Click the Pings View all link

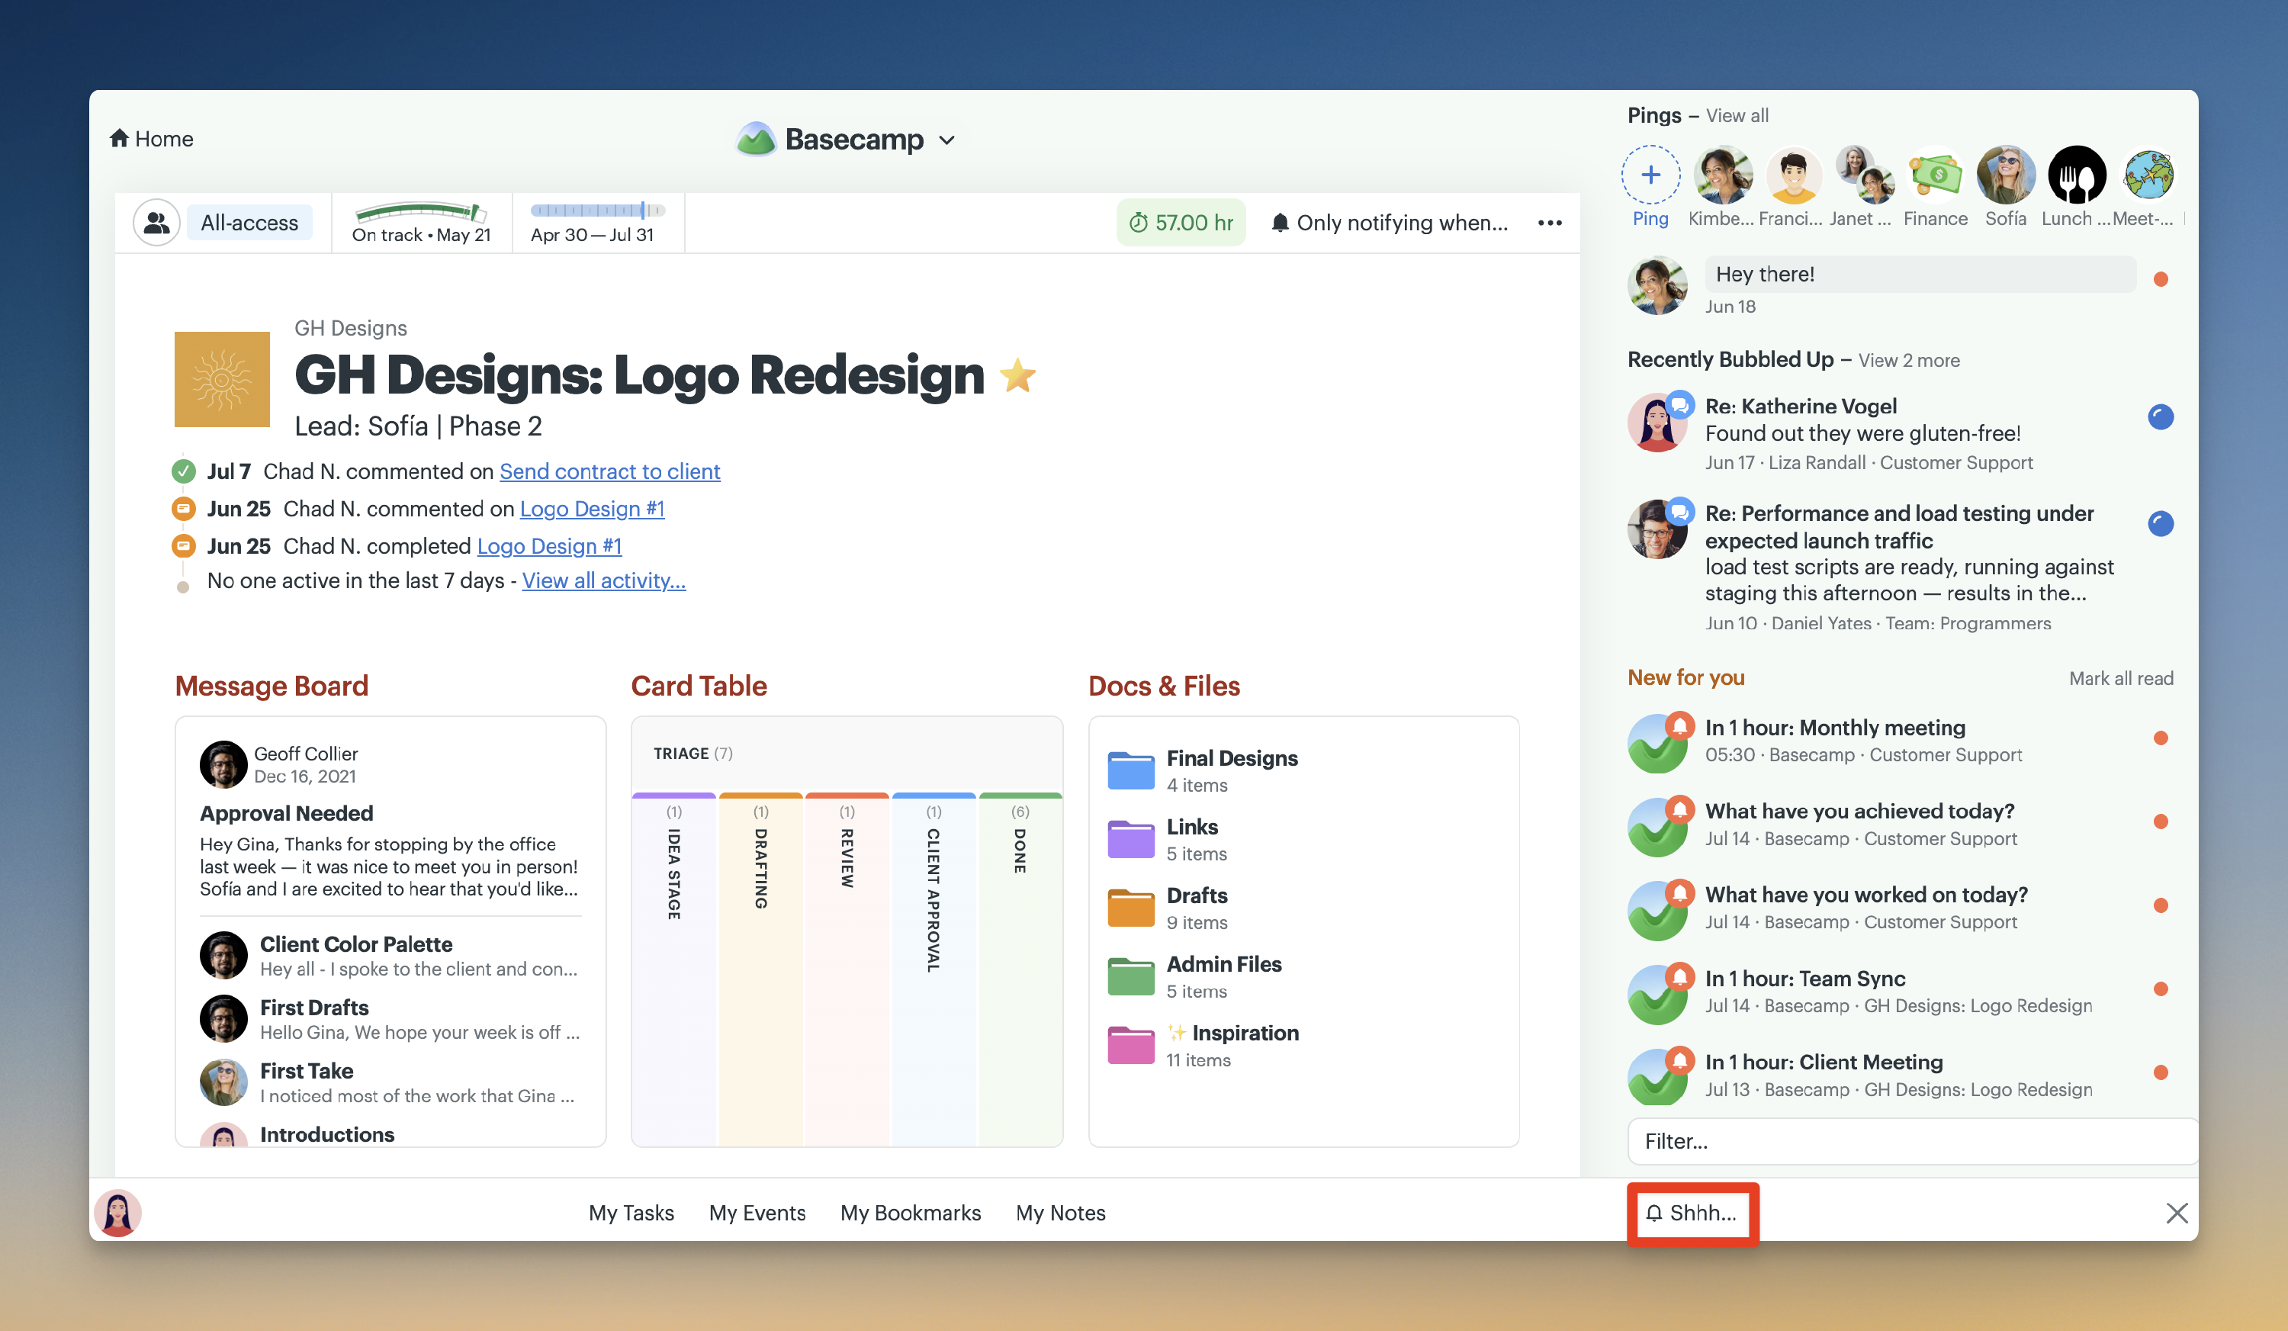click(x=1737, y=115)
